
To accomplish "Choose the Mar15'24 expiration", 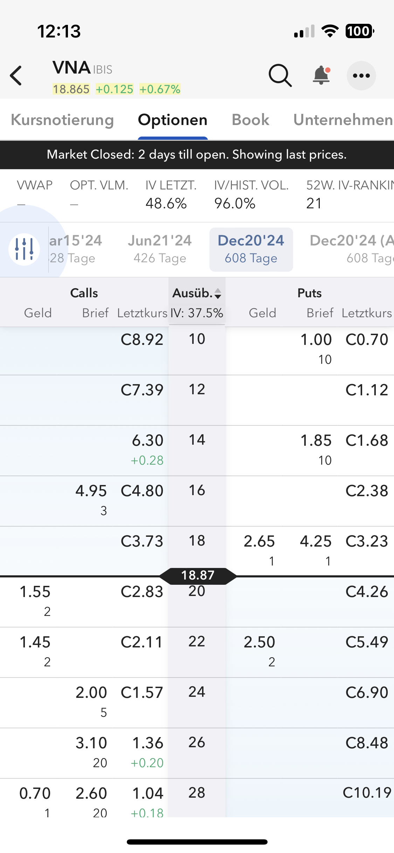I will click(x=75, y=249).
